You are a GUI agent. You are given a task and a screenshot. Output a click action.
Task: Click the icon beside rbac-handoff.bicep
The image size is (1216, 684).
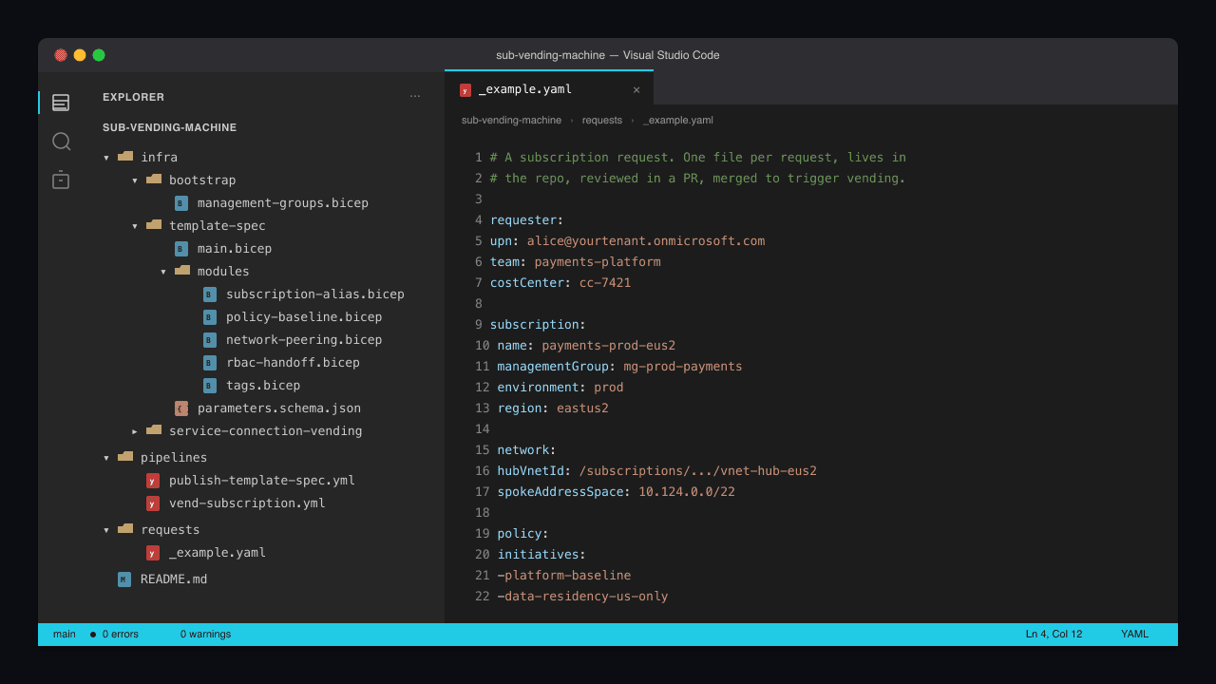coord(210,363)
